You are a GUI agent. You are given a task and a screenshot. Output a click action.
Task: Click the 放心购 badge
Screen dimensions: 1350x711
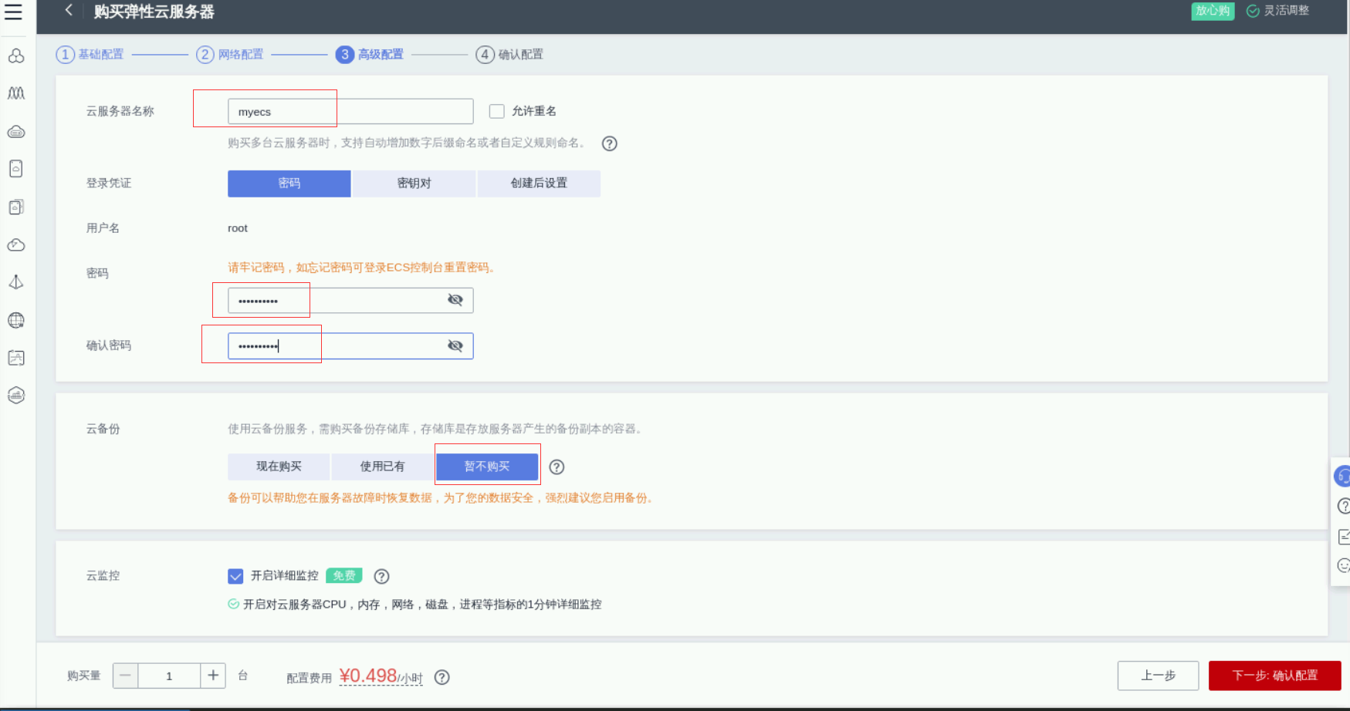pyautogui.click(x=1213, y=11)
